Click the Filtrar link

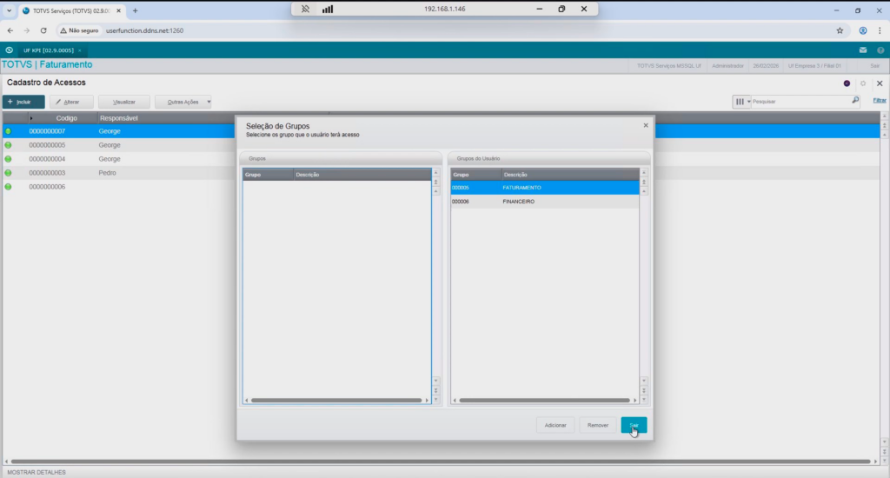tap(880, 102)
